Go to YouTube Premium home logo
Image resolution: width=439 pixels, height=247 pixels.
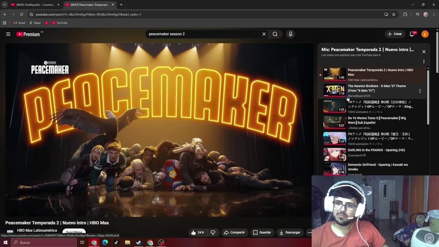click(28, 34)
